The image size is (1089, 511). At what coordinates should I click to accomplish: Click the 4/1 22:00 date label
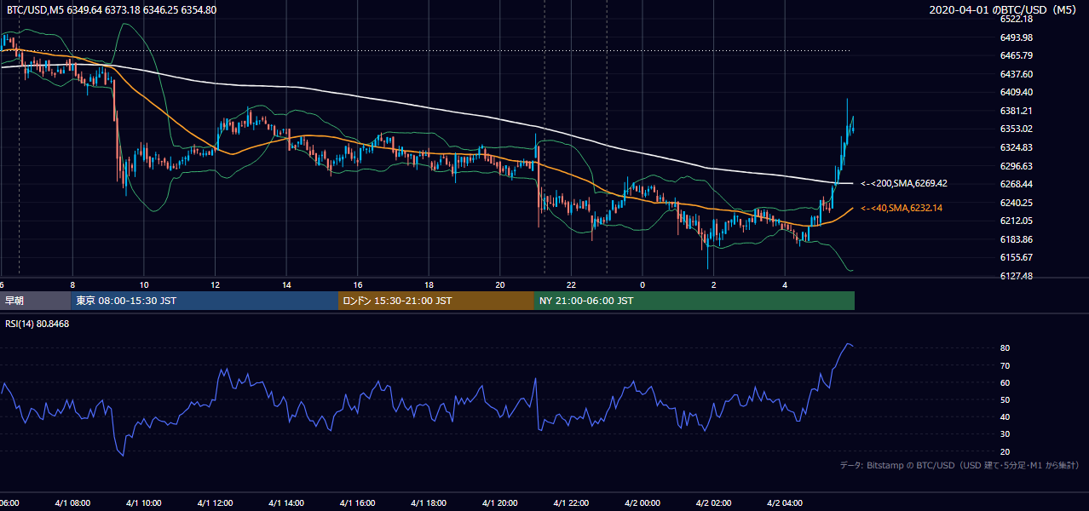[571, 502]
